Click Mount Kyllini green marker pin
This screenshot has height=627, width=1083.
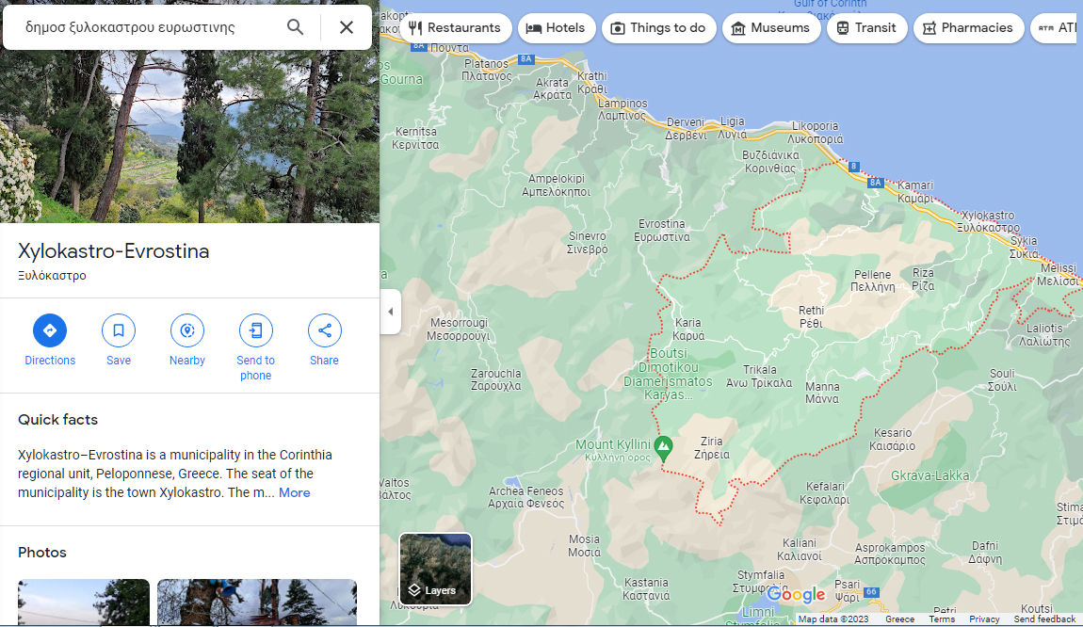point(663,448)
